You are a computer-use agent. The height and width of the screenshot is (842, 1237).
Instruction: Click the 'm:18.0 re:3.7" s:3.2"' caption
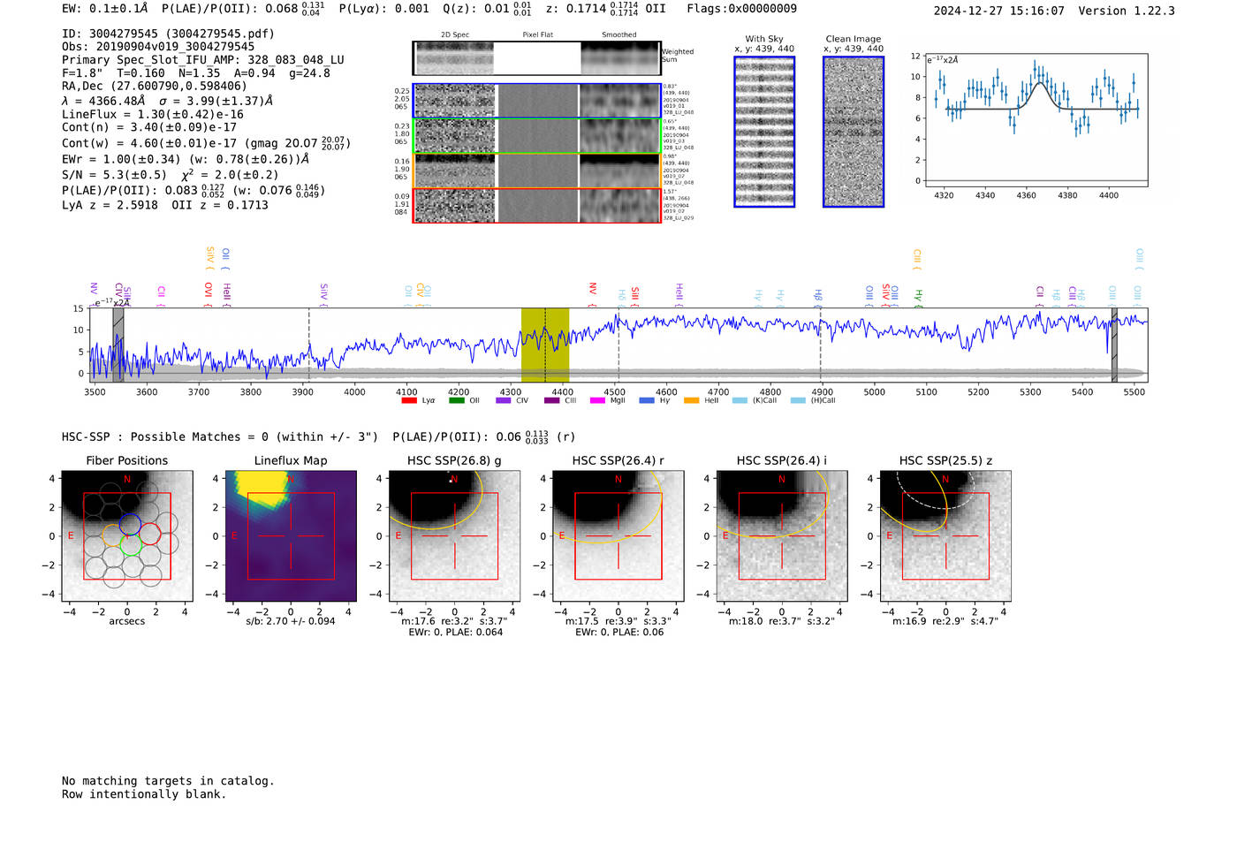(782, 621)
